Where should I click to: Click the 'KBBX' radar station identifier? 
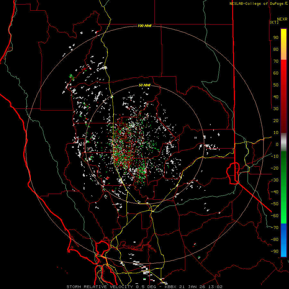click(x=171, y=287)
